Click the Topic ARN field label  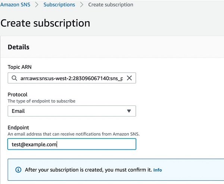[x=19, y=67]
